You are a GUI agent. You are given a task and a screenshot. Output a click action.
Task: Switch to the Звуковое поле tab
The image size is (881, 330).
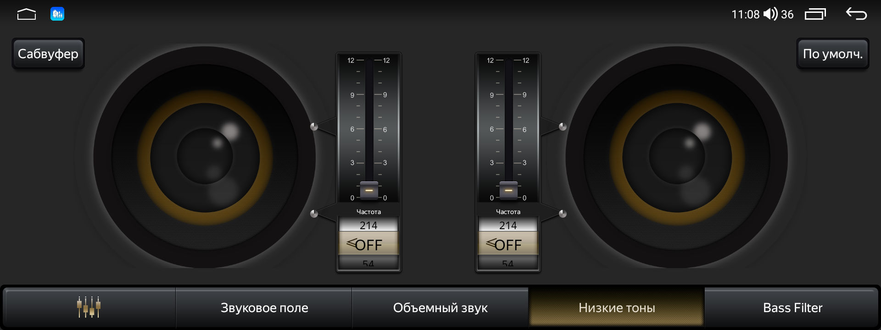(264, 307)
